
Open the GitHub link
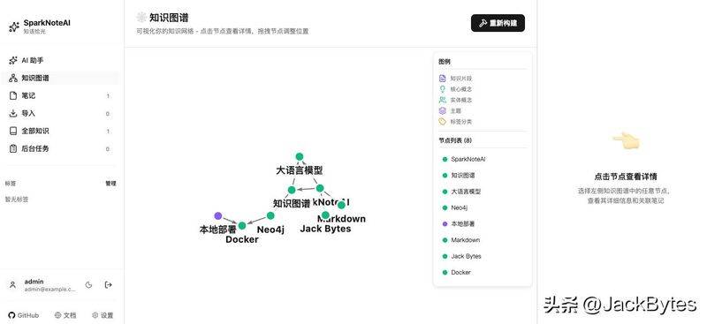tap(24, 315)
